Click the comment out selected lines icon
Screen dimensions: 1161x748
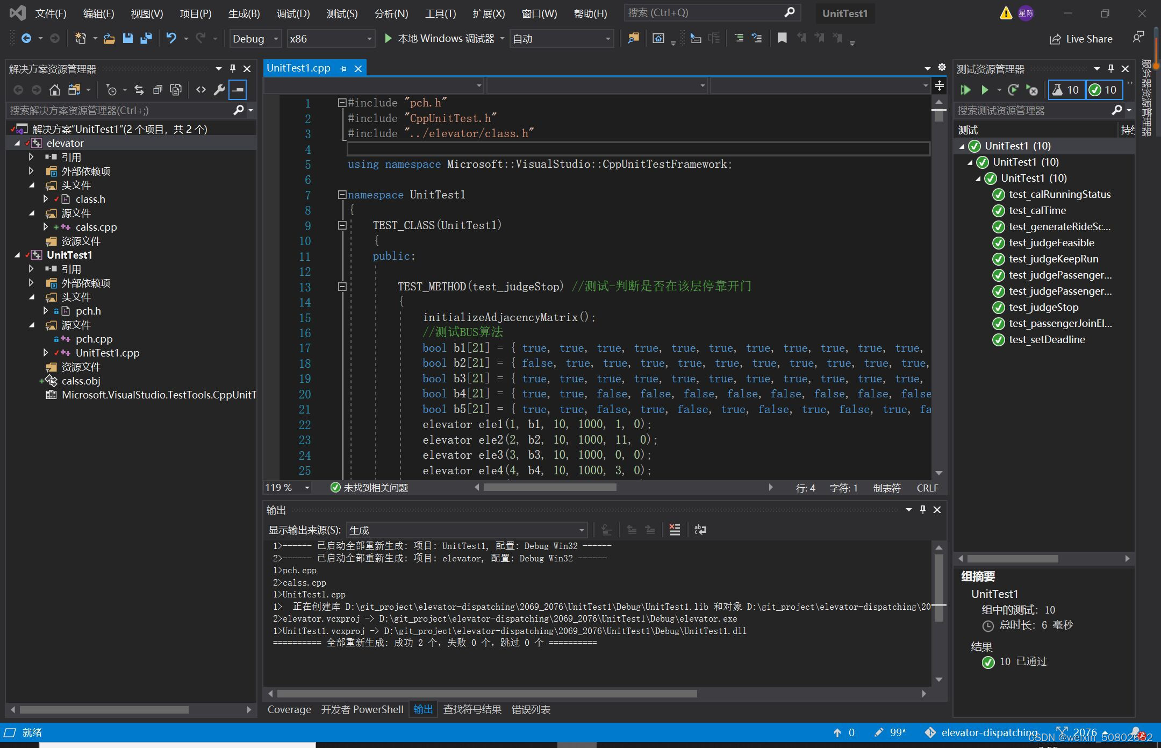[x=740, y=38]
